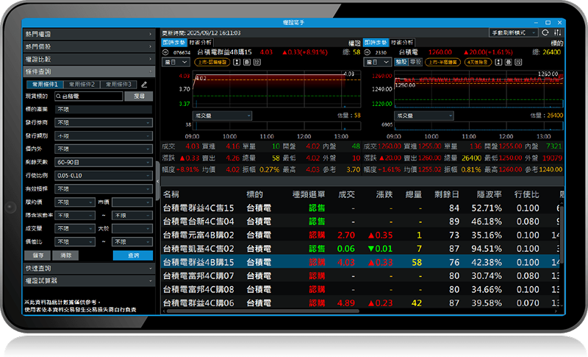
Task: Select row 台積電群益4C售15
Action: [x=360, y=208]
